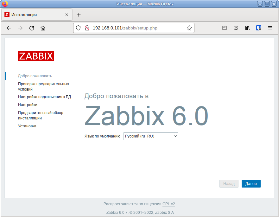
Task: Select the Установка step
Action: tap(27, 126)
